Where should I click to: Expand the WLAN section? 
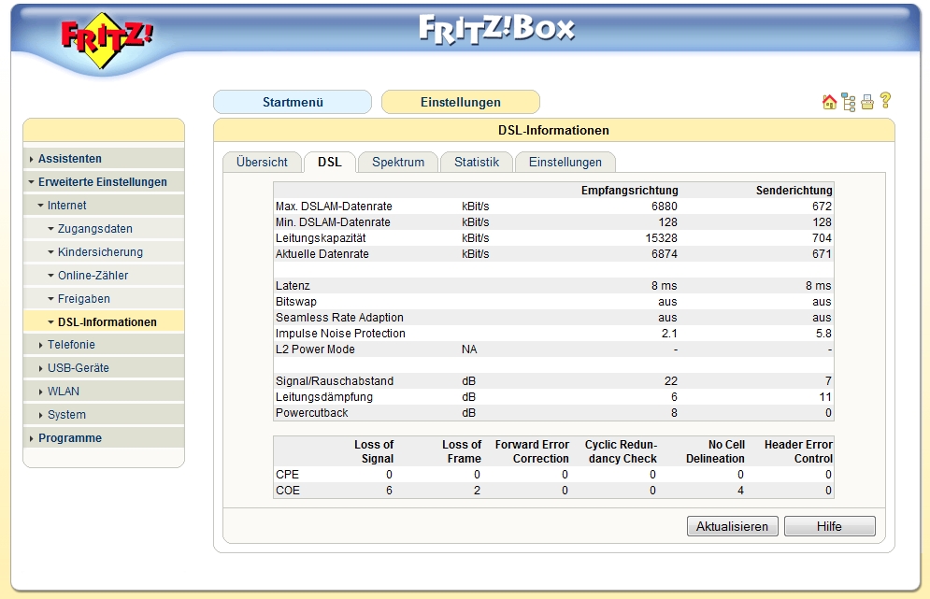(x=64, y=392)
